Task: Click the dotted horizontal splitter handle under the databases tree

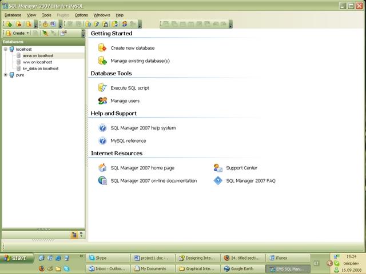Action: (x=43, y=229)
